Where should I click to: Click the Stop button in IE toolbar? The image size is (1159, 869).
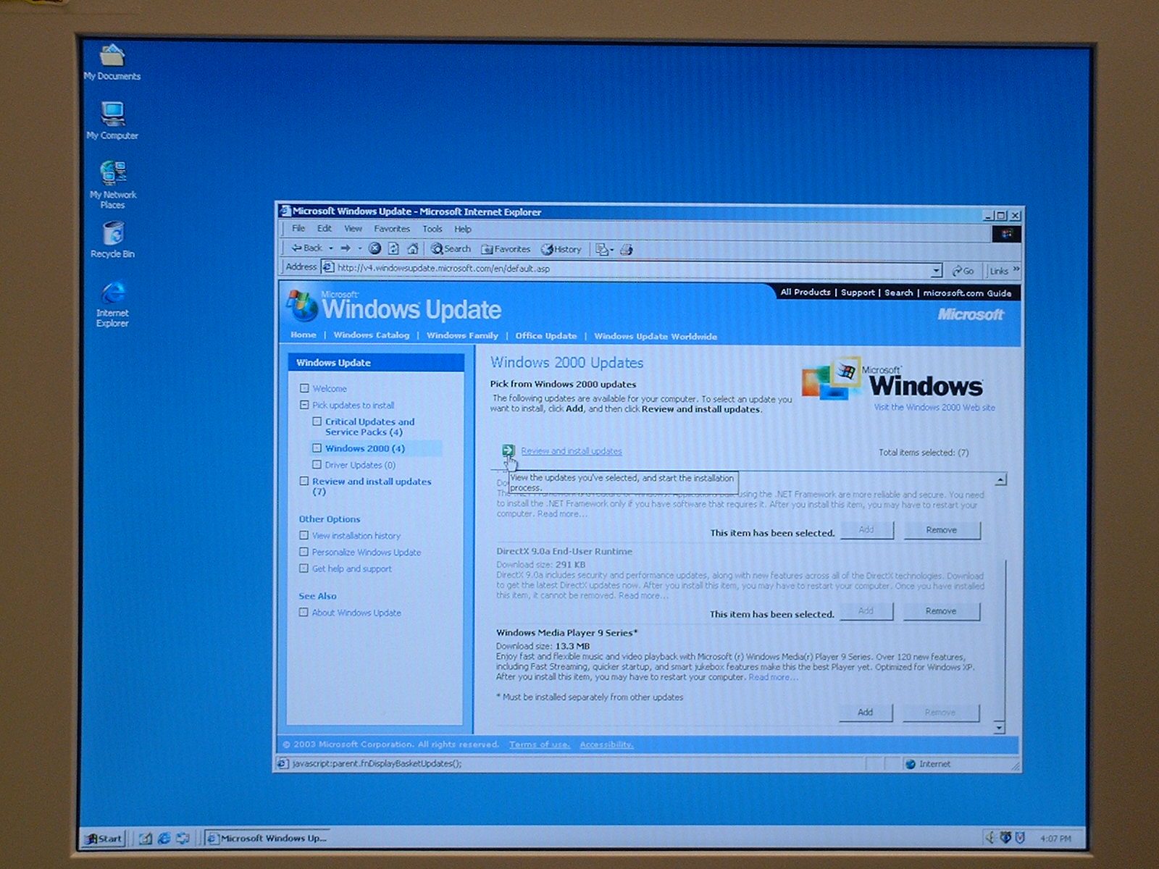[x=375, y=248]
